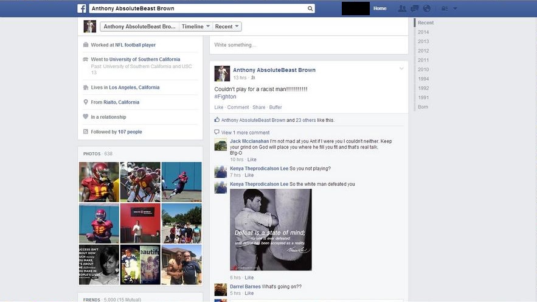Open photo of player in jersey 12 red helmet
Screen dimensions: 537x302
tap(99, 182)
